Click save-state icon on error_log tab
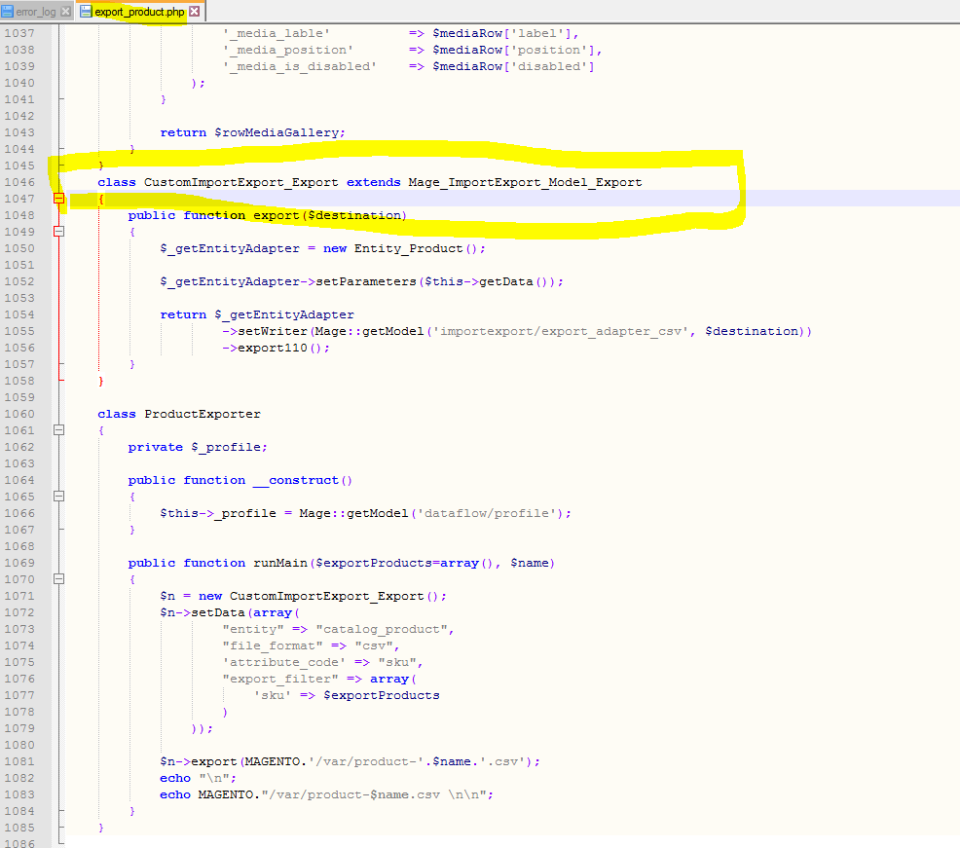 tap(8, 12)
